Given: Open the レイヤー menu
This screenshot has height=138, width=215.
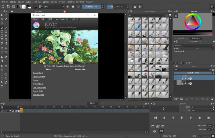Looking at the screenshot, I should tap(37, 2).
